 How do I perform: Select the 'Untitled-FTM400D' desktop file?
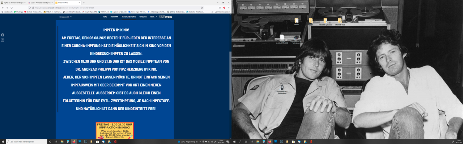pyautogui.click(x=282, y=39)
